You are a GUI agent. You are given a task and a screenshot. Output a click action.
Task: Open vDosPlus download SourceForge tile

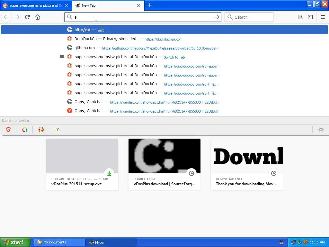(x=164, y=164)
